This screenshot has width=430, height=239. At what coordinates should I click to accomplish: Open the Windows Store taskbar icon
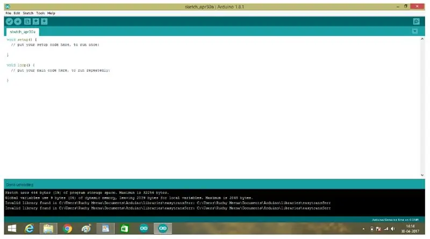125,228
